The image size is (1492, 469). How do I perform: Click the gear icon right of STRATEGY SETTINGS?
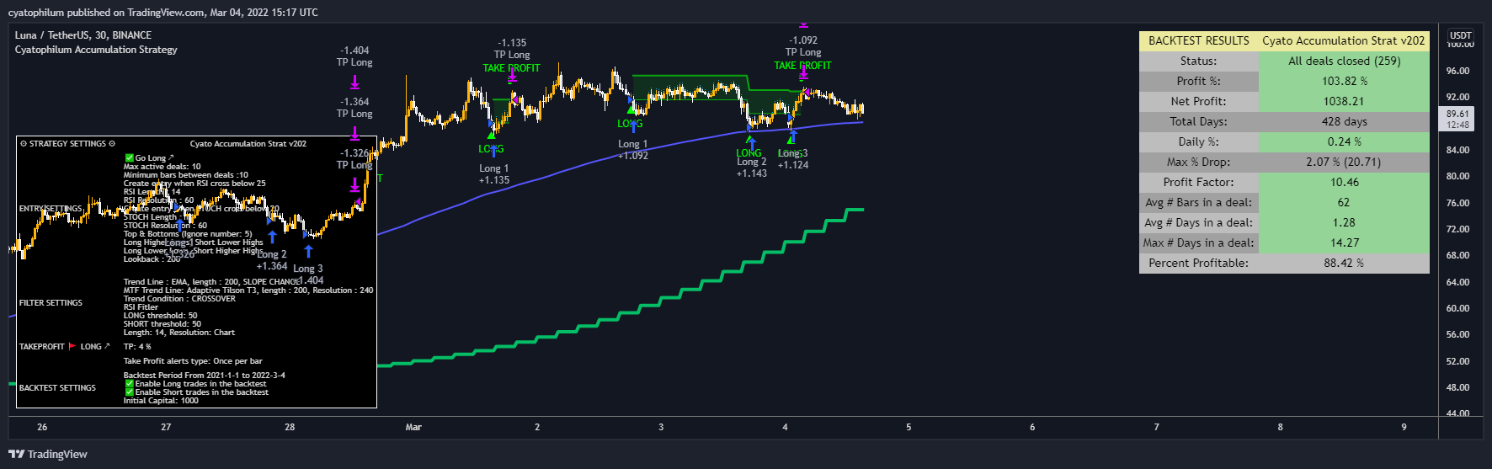point(111,144)
